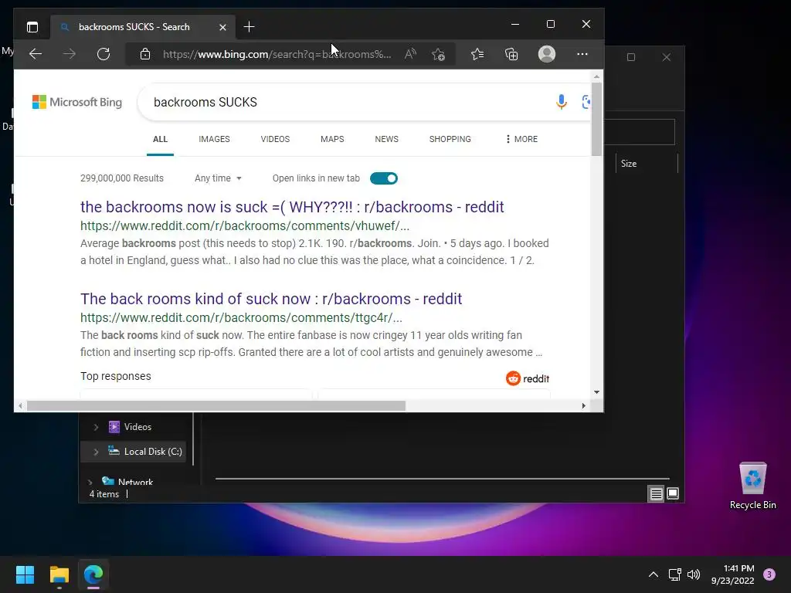Toggle Open links in new tab
This screenshot has width=791, height=593.
(x=384, y=178)
